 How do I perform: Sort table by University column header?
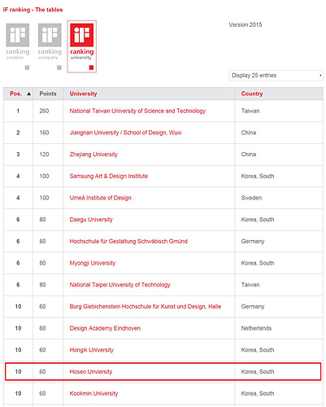[83, 94]
